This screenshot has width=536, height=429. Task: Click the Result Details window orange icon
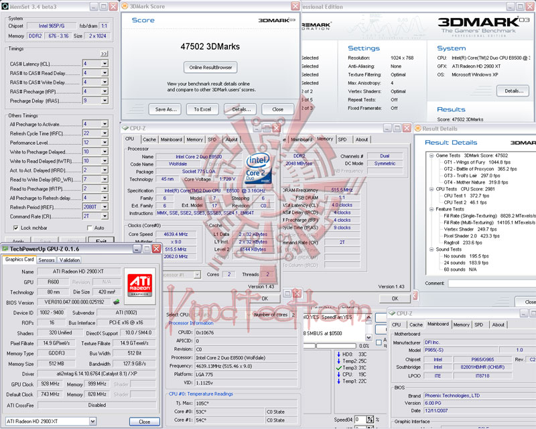417,129
